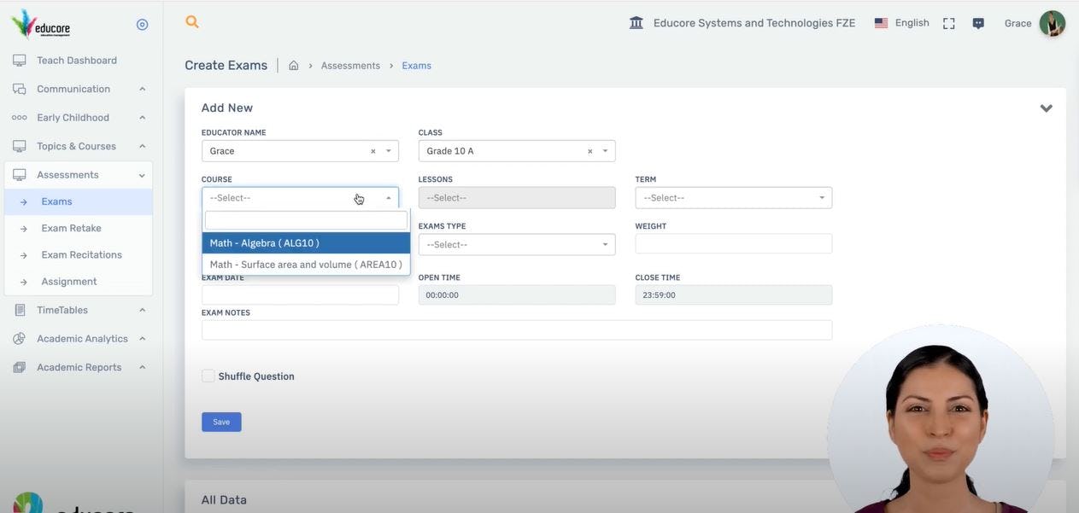1079x513 pixels.
Task: Click the Academic Reports icon
Action: pos(19,367)
